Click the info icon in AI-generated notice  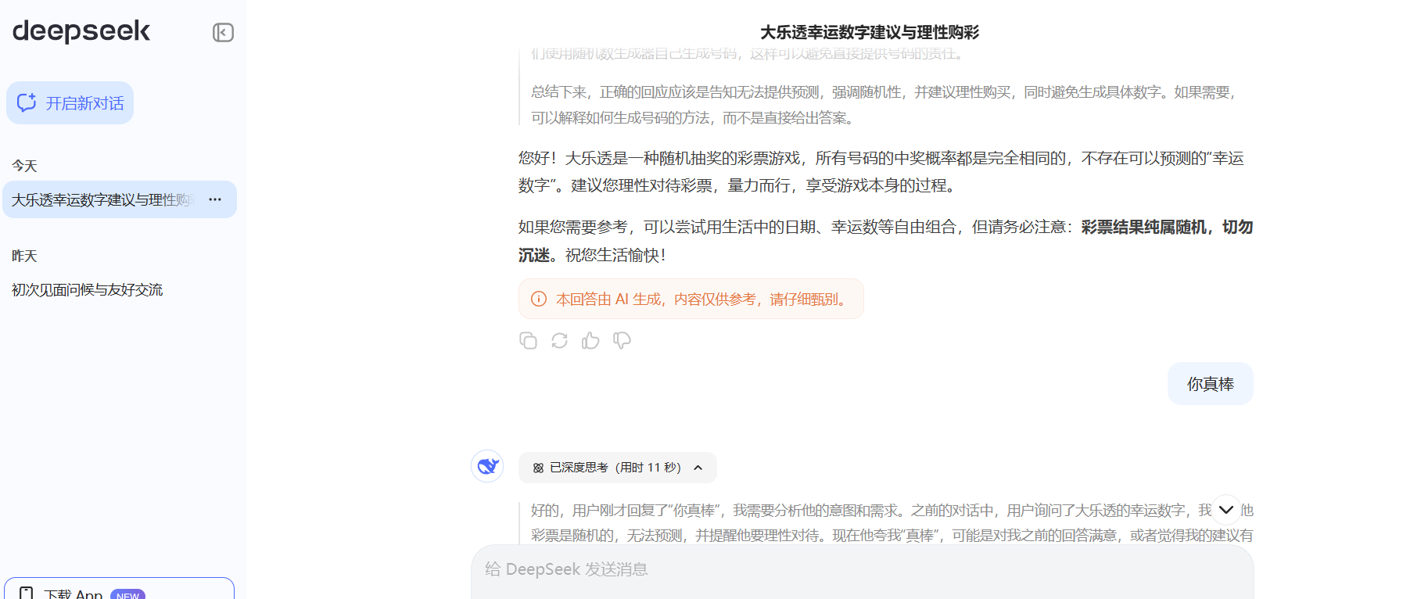pos(539,299)
